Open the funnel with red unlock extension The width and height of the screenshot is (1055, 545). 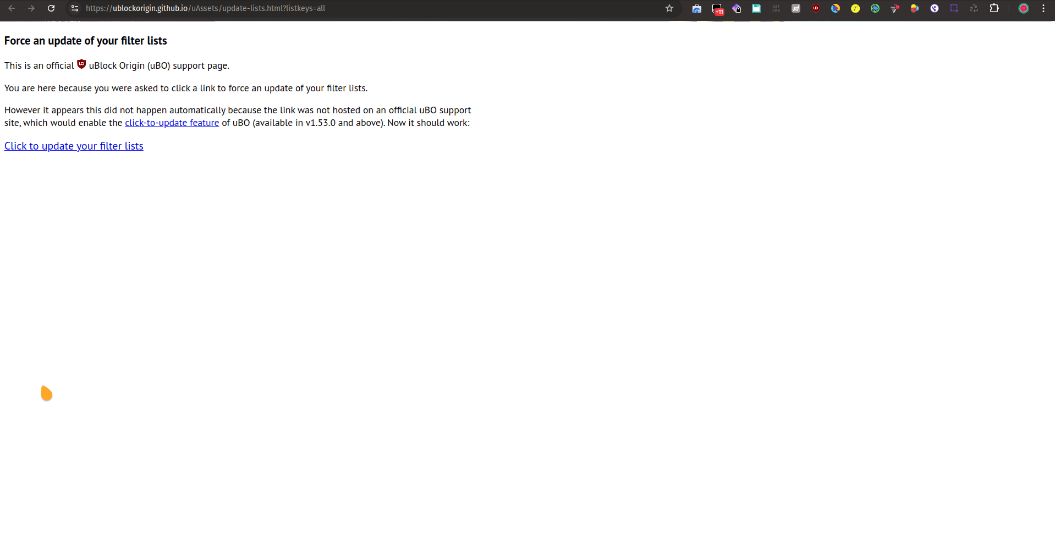pyautogui.click(x=895, y=8)
